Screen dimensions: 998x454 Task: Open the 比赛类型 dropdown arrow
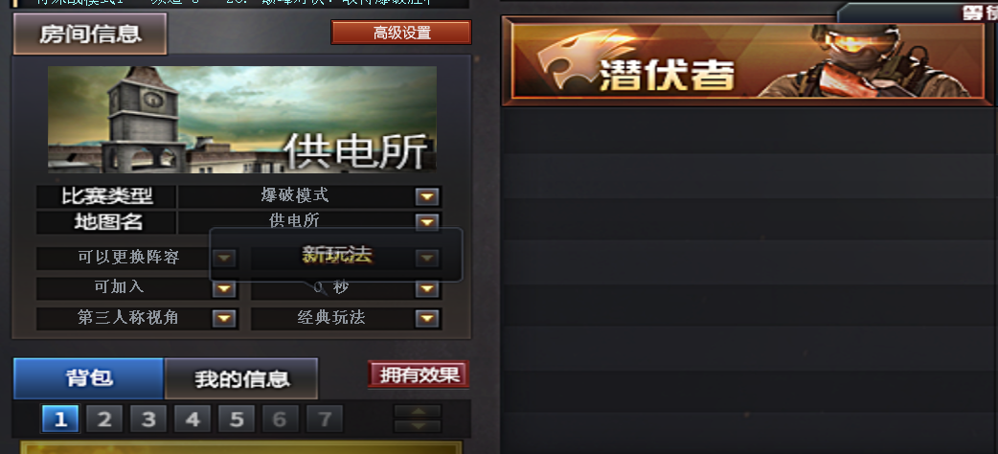pyautogui.click(x=427, y=196)
